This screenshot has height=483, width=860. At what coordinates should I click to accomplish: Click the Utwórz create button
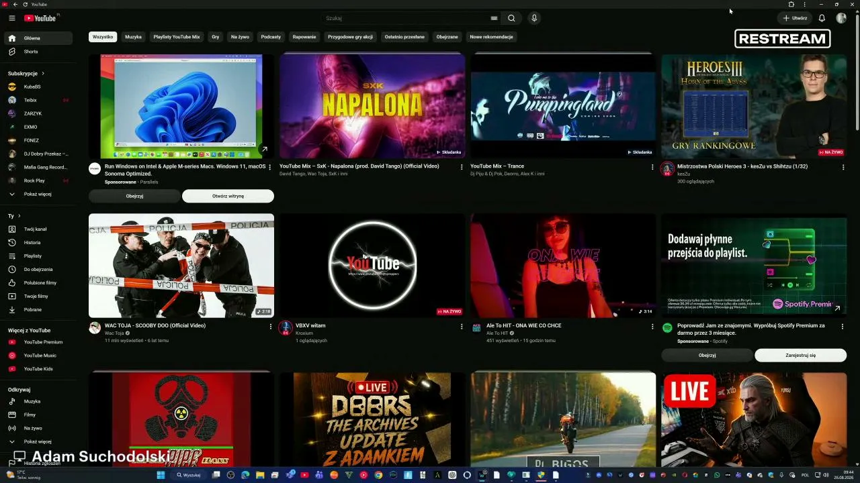pos(795,18)
